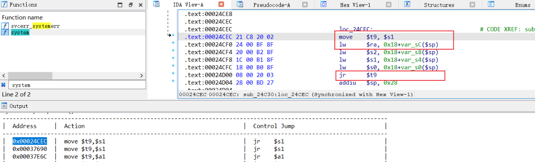Viewport: 535px width, 162px height.
Task: Click the IDA View-A tab icon
Action: coord(156,4)
